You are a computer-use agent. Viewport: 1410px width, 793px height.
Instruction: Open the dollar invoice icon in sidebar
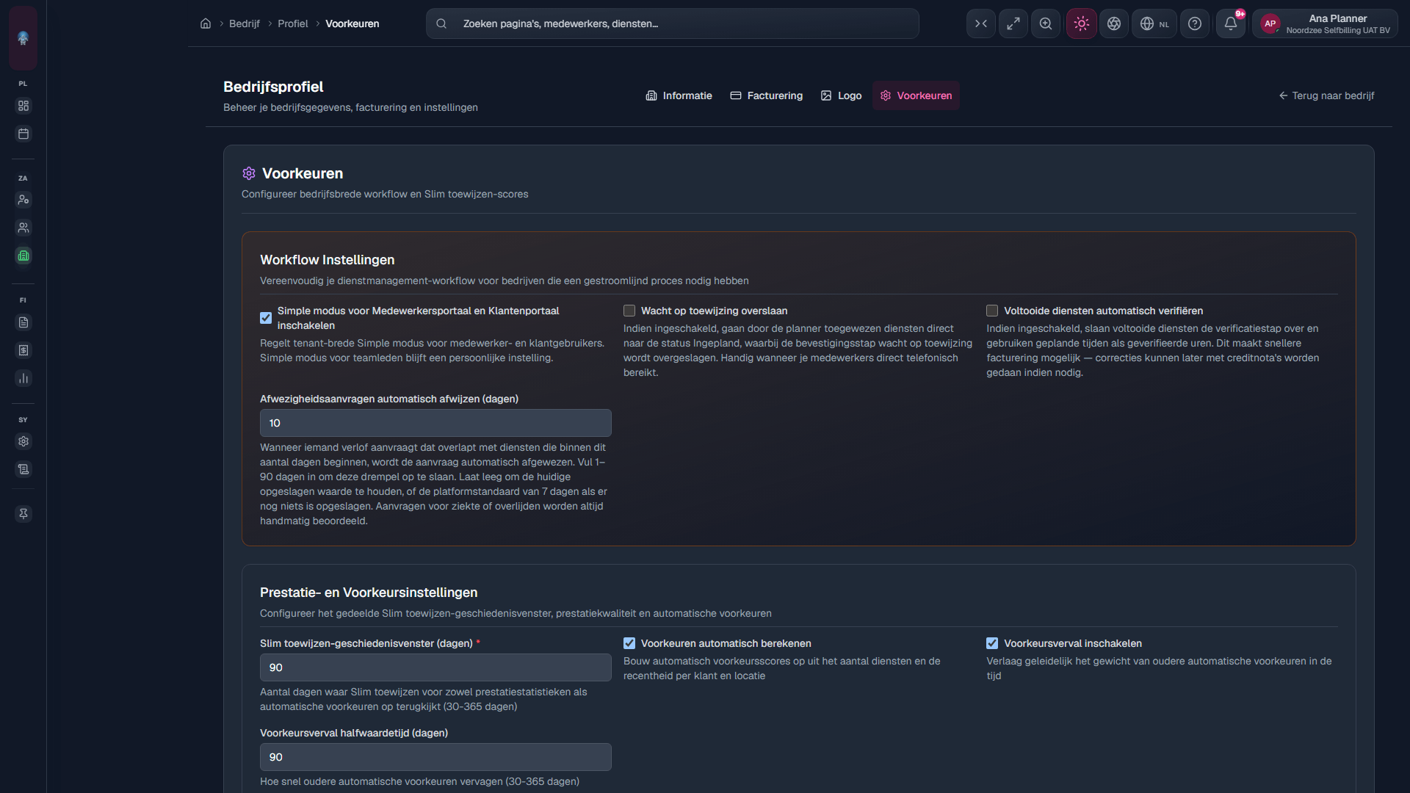pyautogui.click(x=23, y=350)
